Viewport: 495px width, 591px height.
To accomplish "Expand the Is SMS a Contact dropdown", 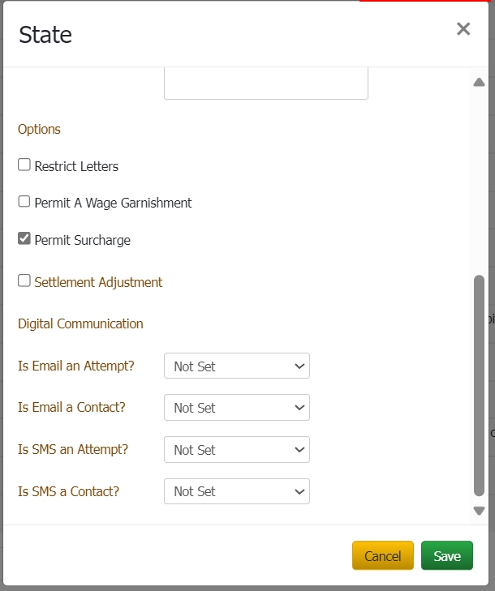I will click(x=236, y=491).
